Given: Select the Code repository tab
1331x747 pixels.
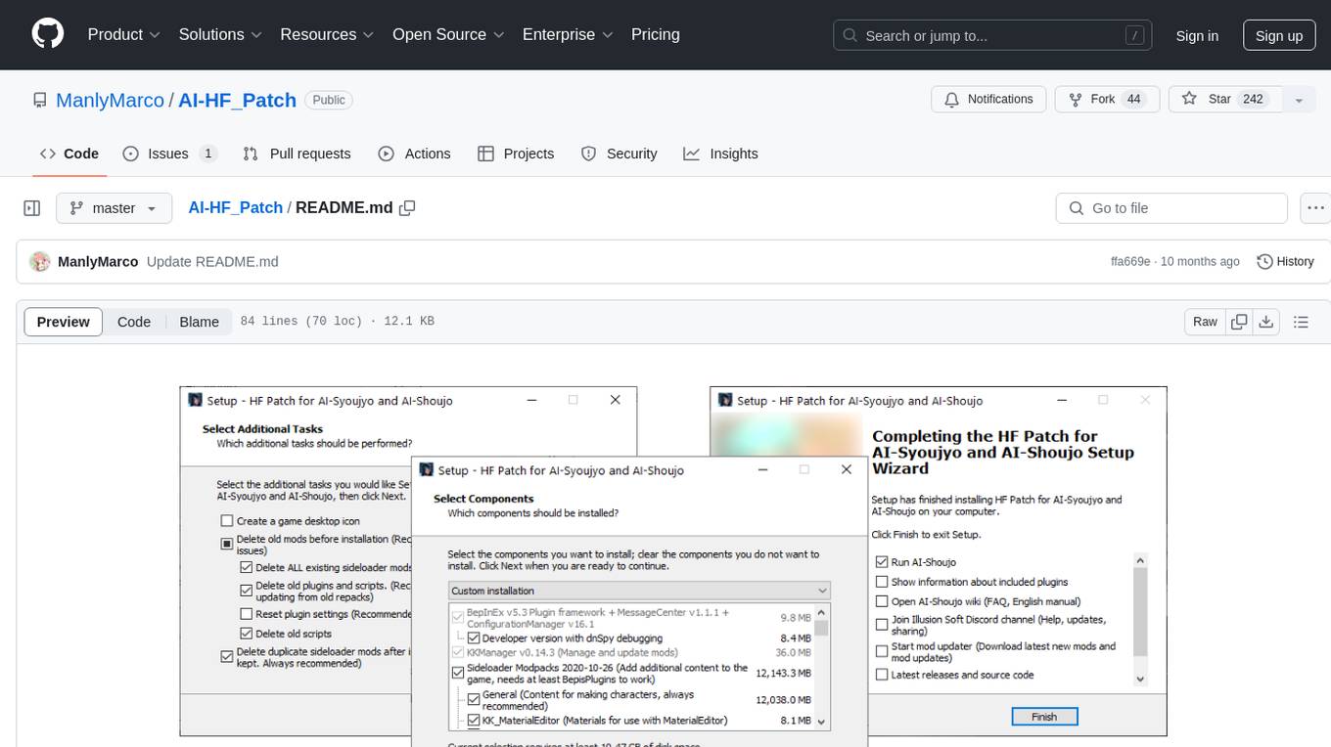Looking at the screenshot, I should [69, 154].
